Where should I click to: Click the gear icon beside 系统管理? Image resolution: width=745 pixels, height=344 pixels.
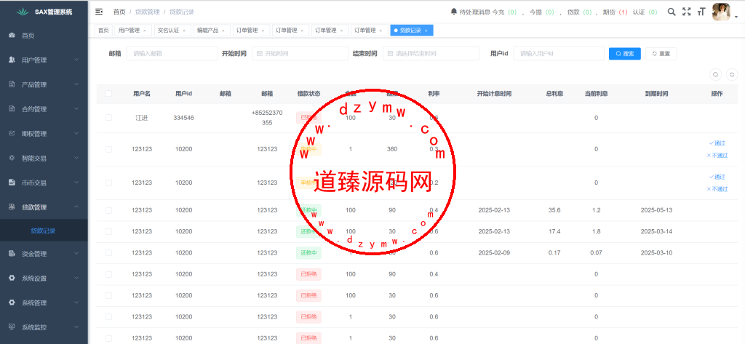[x=12, y=303]
